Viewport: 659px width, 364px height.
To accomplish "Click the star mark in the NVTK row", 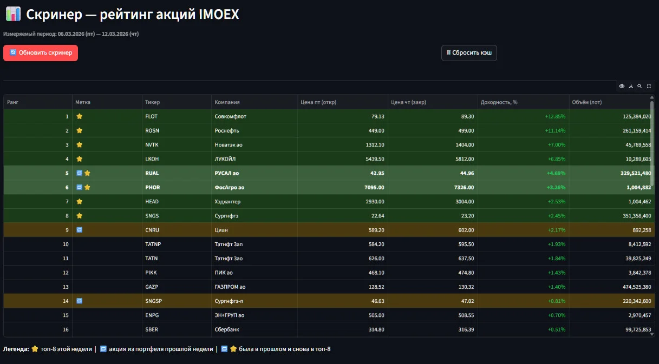I will pos(79,145).
